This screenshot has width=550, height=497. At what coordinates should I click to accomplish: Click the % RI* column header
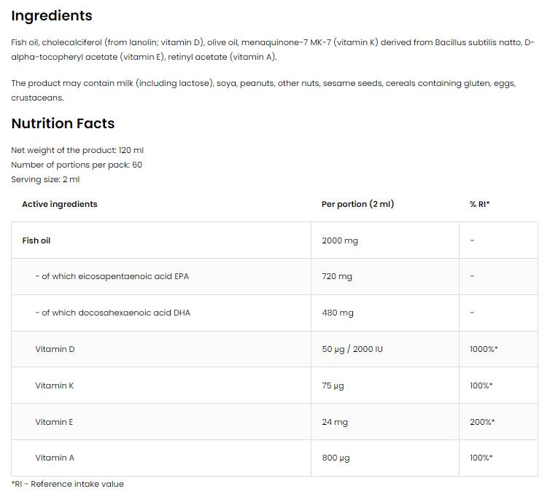click(x=479, y=204)
